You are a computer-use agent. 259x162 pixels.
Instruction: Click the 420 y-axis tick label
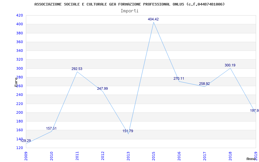click(x=19, y=15)
